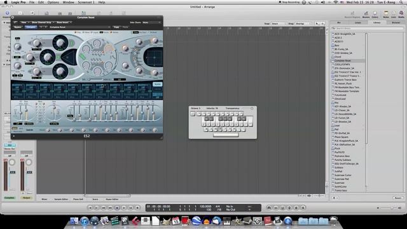The image size is (407, 229).
Task: Open the Piano Roll tab
Action: click(78, 199)
